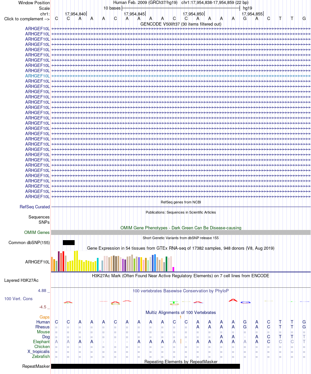Image resolution: width=311 pixels, height=374 pixels.
Task: Click the Window Position label
Action: click(34, 3)
